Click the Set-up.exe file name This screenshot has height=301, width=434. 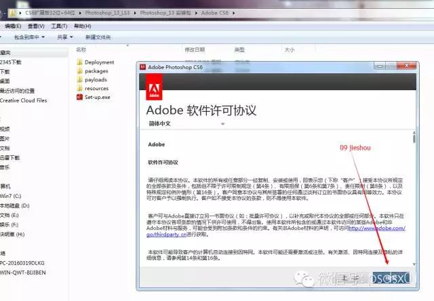pyautogui.click(x=98, y=97)
